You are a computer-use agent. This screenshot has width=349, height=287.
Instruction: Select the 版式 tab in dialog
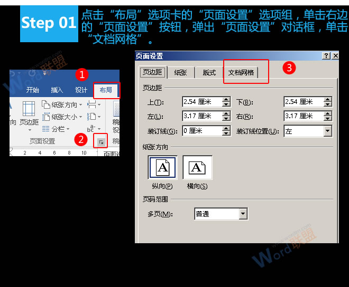[209, 72]
